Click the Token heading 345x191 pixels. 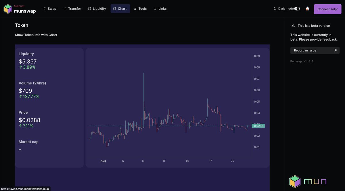[22, 25]
